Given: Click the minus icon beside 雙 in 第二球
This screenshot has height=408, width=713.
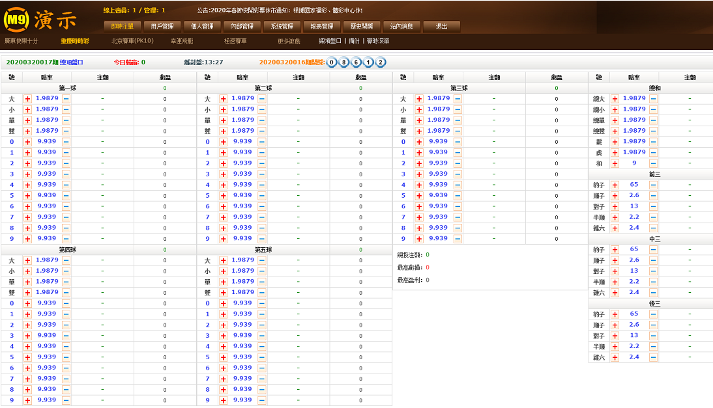Looking at the screenshot, I should [x=262, y=130].
